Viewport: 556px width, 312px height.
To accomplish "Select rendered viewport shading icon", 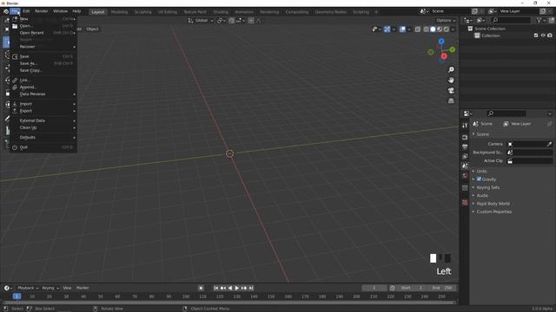I will 447,29.
